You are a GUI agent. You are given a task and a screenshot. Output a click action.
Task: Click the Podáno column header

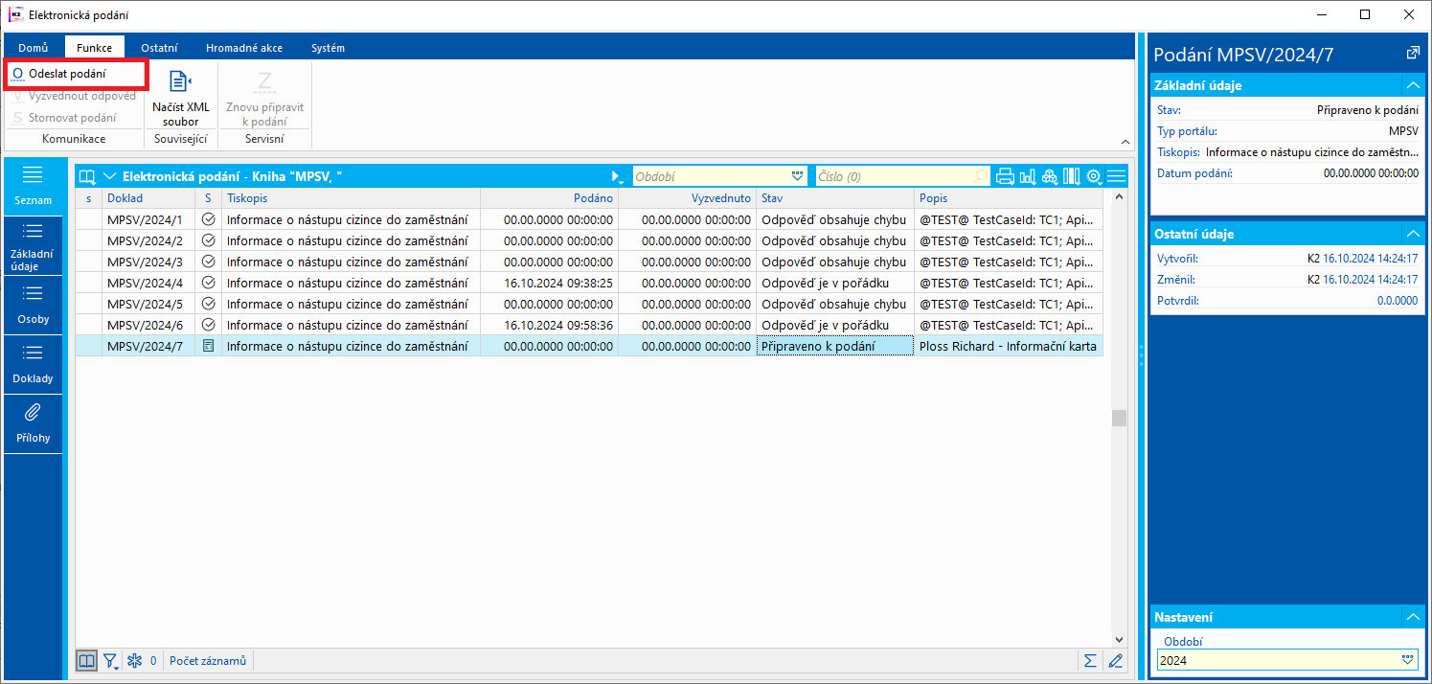click(549, 198)
